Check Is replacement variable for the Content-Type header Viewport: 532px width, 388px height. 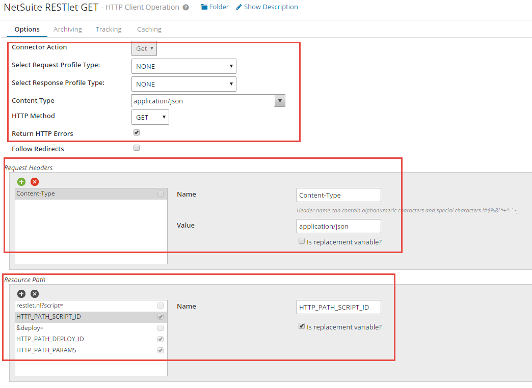click(301, 241)
